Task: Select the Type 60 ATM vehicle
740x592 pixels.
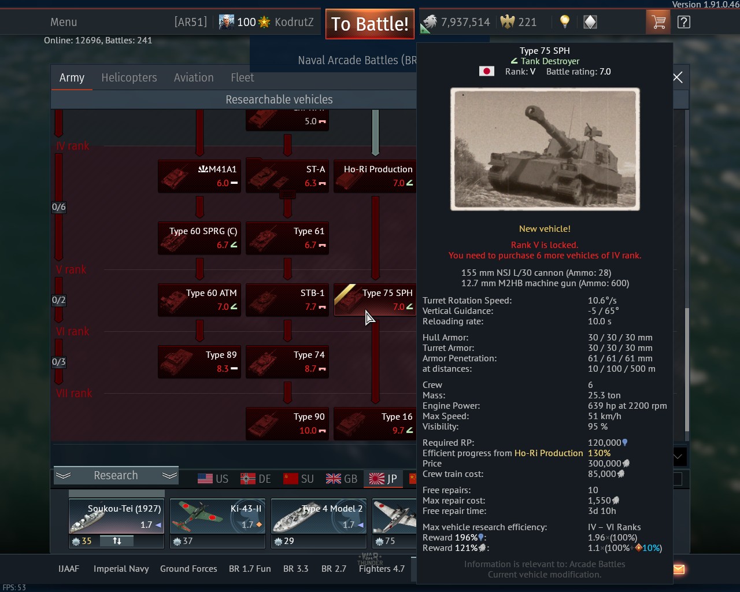Action: (199, 299)
